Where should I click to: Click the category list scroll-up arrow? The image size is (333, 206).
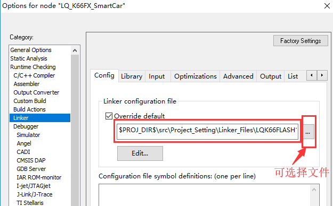75,50
